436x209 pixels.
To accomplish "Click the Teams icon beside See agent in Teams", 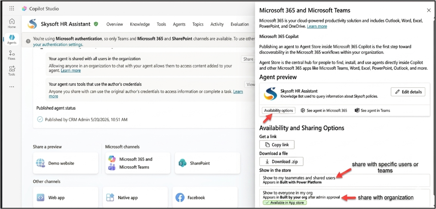I will pos(357,111).
